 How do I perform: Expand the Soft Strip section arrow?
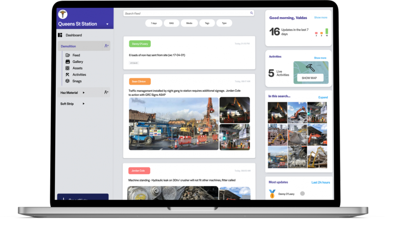click(84, 104)
